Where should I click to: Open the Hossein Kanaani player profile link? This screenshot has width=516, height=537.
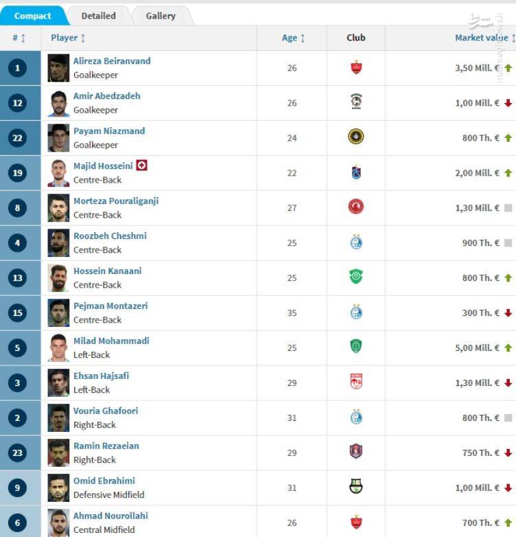[108, 271]
